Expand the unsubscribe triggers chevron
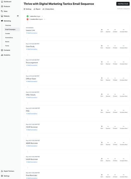Viewport: 131px width, 179px height. (x=45, y=19)
